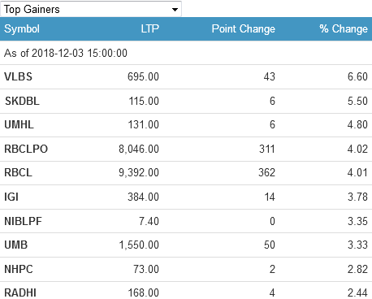Click the NHPC symbol
The height and width of the screenshot is (299, 372).
(19, 269)
